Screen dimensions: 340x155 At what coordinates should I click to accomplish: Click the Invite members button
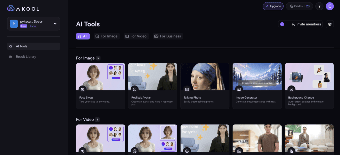click(306, 24)
